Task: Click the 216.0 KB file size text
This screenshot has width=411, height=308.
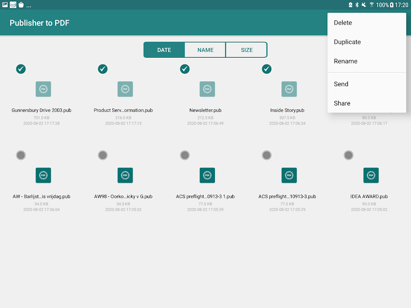Action: coord(123,117)
